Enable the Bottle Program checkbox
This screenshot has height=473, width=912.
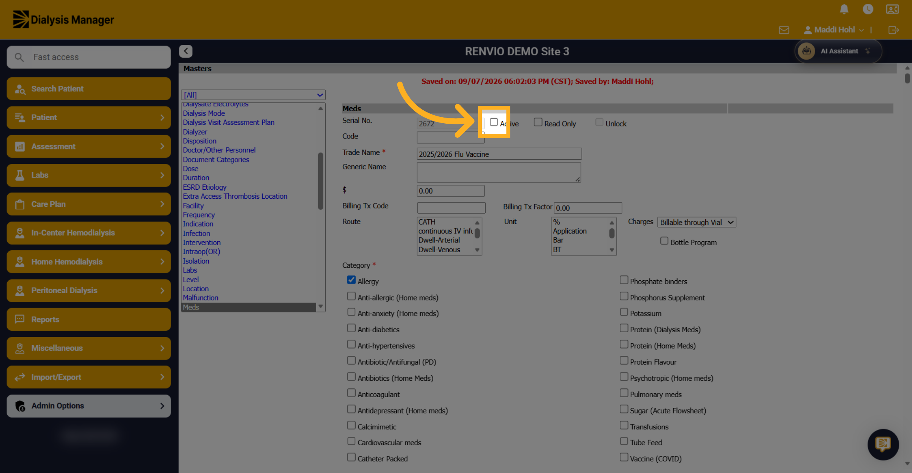click(664, 241)
